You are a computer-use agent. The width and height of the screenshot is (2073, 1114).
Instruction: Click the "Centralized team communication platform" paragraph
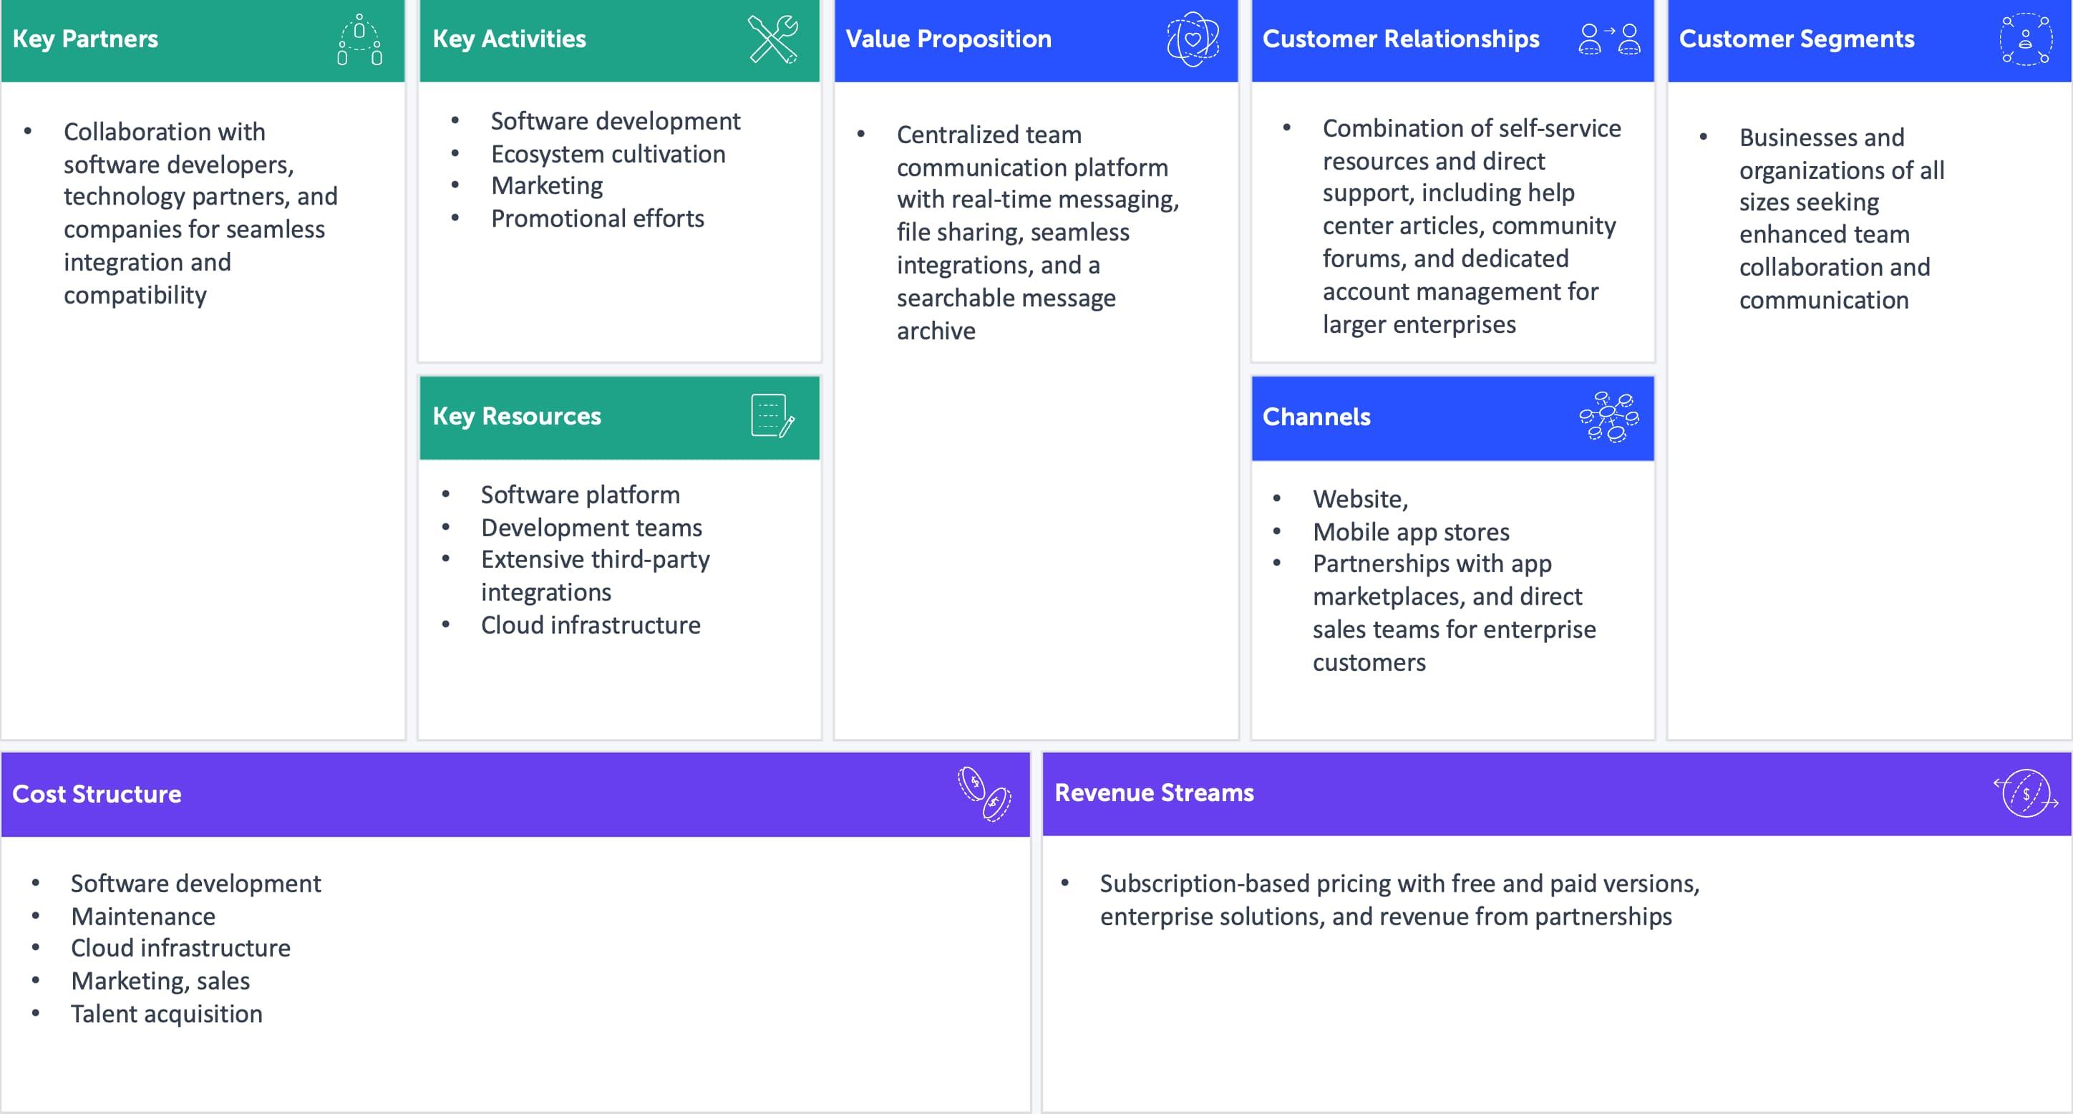point(1036,232)
